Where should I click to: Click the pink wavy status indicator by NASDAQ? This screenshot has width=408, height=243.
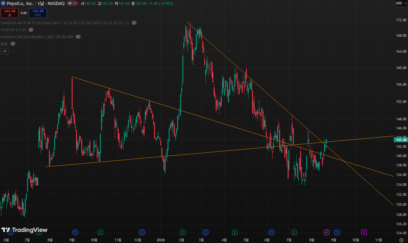coord(75,3)
